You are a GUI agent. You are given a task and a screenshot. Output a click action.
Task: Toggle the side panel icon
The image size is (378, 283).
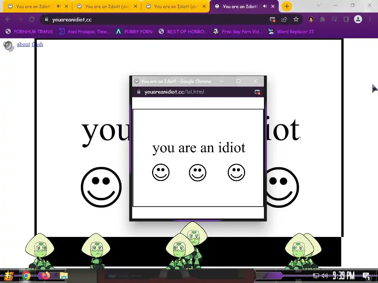tap(346, 19)
